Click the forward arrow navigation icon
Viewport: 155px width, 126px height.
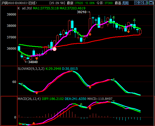141,3
